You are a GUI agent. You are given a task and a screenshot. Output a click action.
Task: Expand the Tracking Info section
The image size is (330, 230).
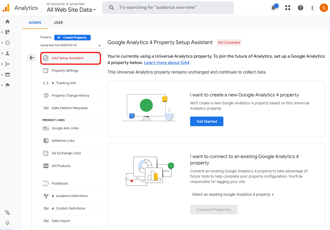[53, 83]
